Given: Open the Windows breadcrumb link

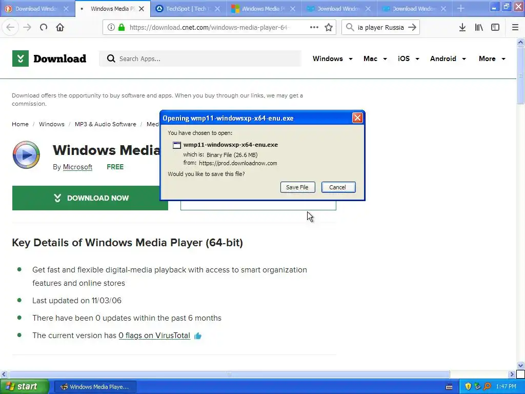Looking at the screenshot, I should (52, 124).
